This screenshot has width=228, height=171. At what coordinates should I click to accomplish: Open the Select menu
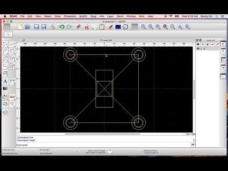tap(48, 16)
